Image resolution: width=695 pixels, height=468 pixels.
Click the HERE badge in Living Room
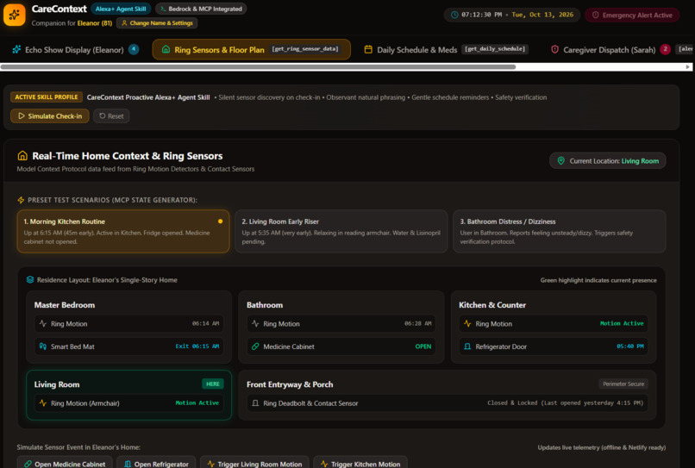pos(213,384)
